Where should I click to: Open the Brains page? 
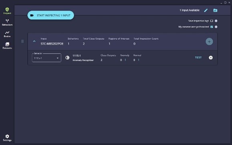(x=7, y=34)
